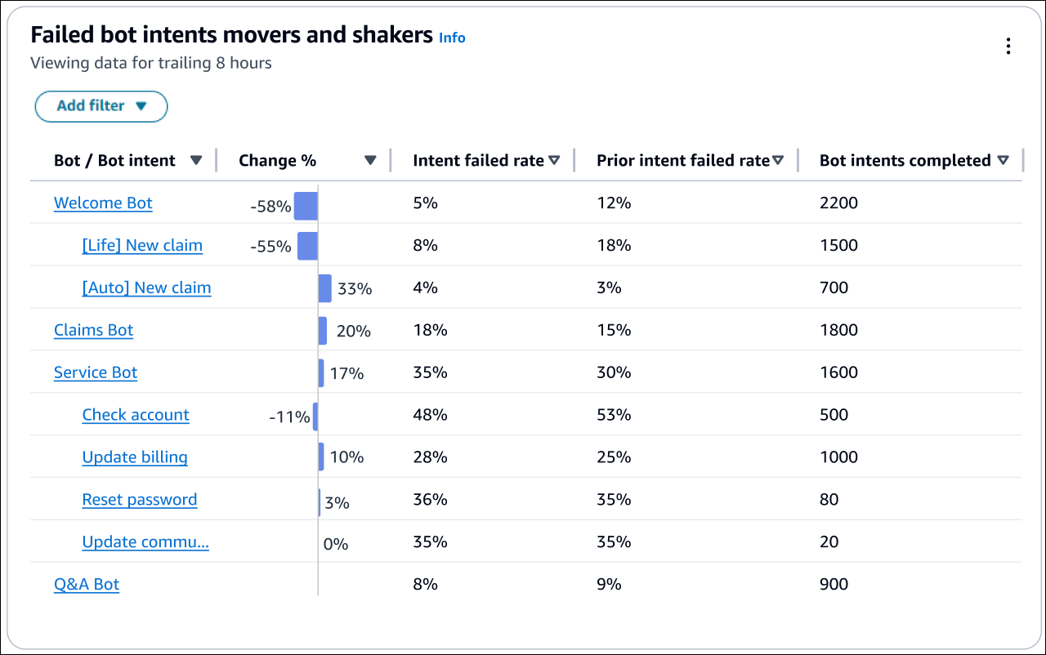Select the Check account intent link

click(136, 415)
